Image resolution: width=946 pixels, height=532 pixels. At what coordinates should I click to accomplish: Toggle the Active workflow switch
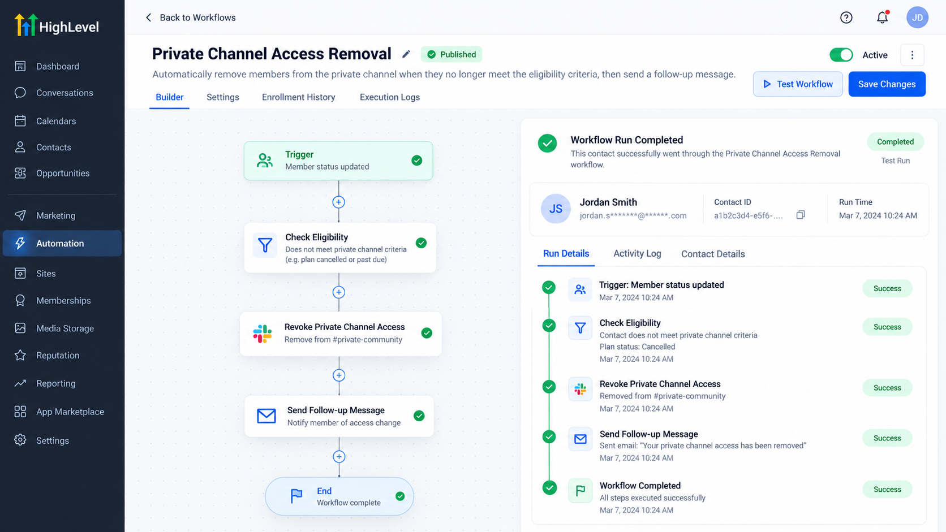click(x=841, y=55)
